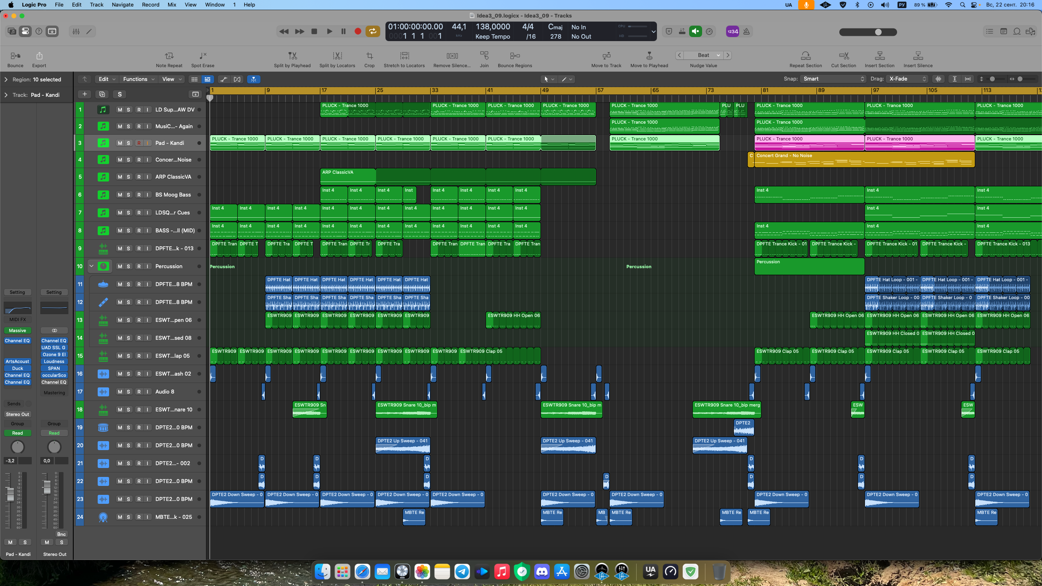Image resolution: width=1042 pixels, height=586 pixels.
Task: Open the Mixer from control bar
Action: (x=76, y=31)
